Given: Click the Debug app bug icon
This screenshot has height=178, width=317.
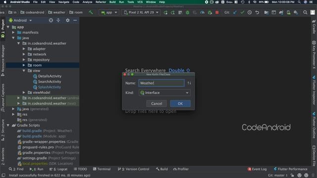Looking at the screenshot, I should 188,12.
